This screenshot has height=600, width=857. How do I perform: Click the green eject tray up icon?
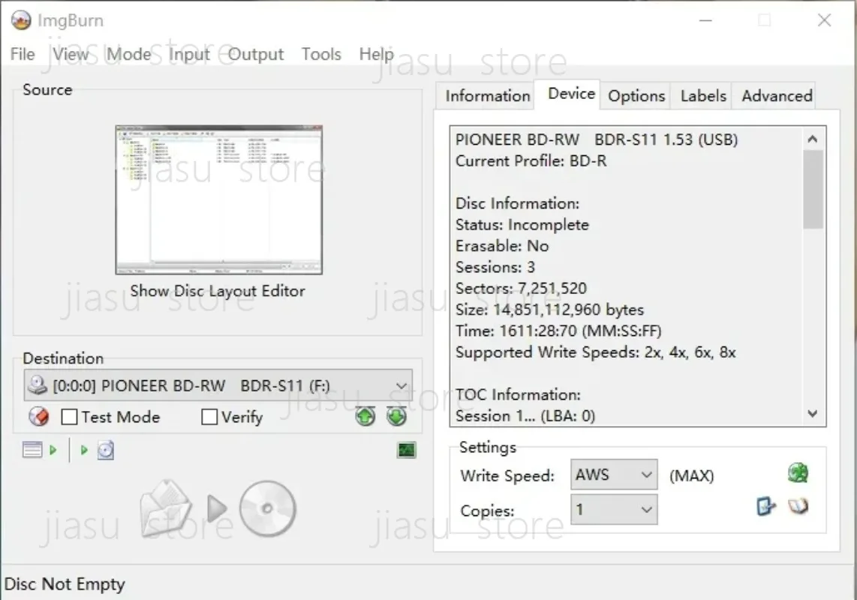tap(365, 417)
